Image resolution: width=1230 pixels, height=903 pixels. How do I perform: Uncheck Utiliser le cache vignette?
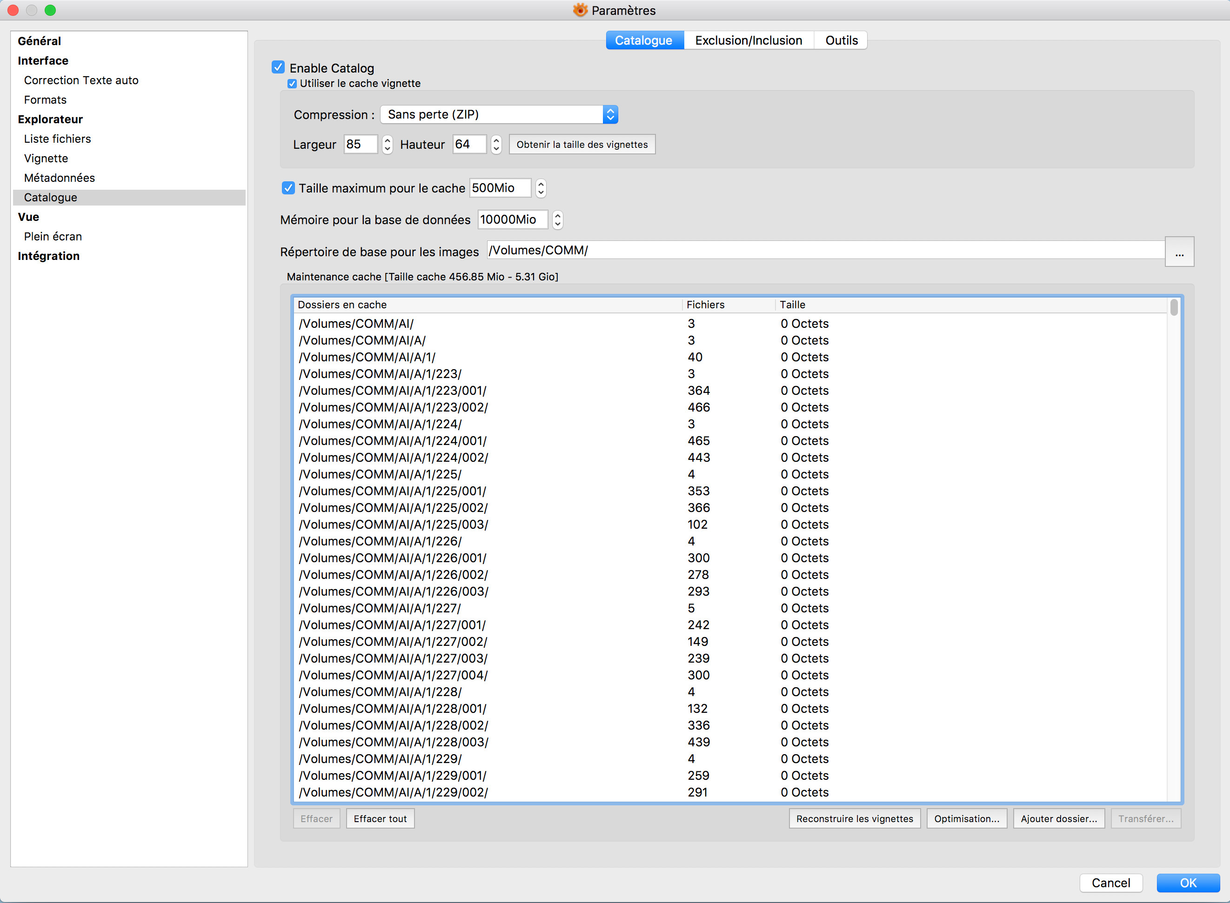pyautogui.click(x=292, y=84)
